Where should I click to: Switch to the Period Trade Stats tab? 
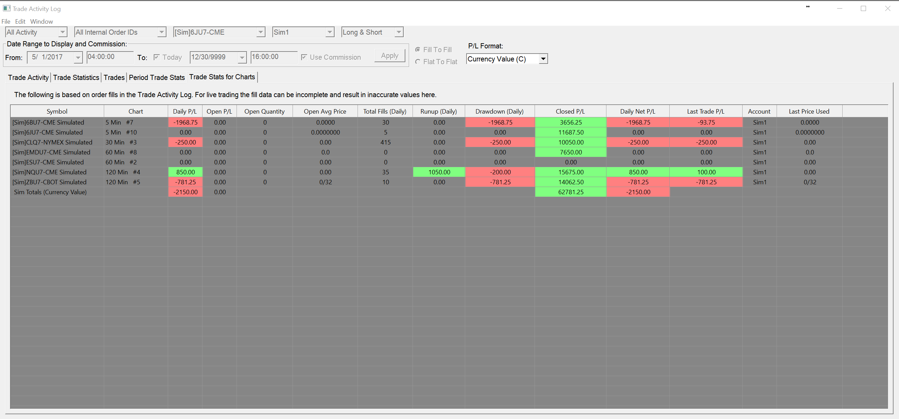click(x=157, y=77)
